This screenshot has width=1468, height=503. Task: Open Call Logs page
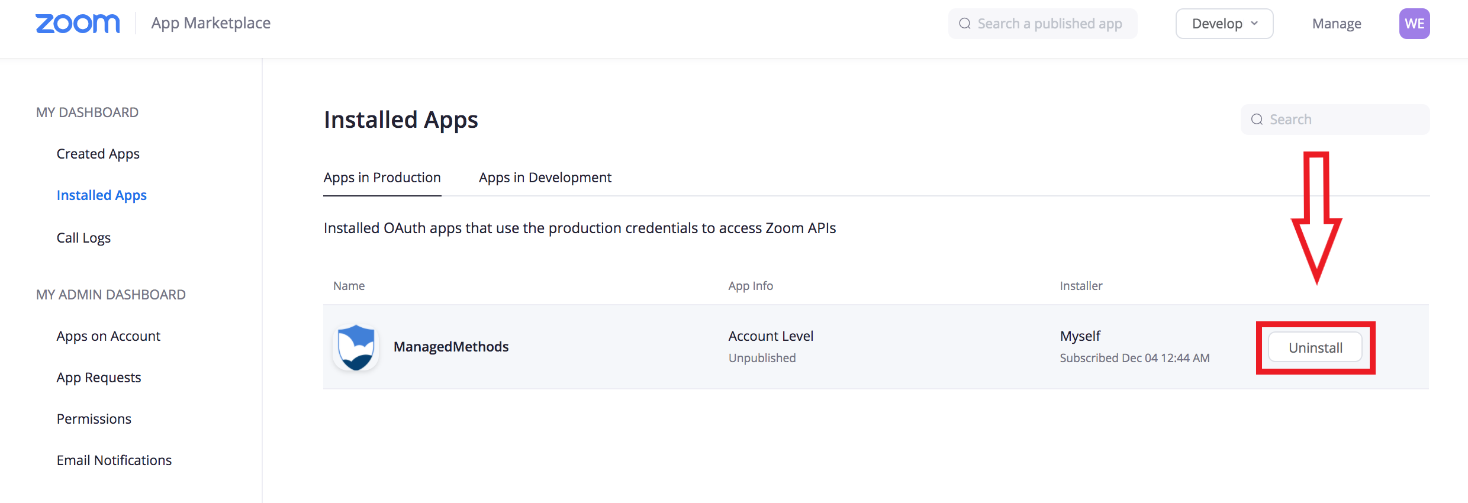83,238
